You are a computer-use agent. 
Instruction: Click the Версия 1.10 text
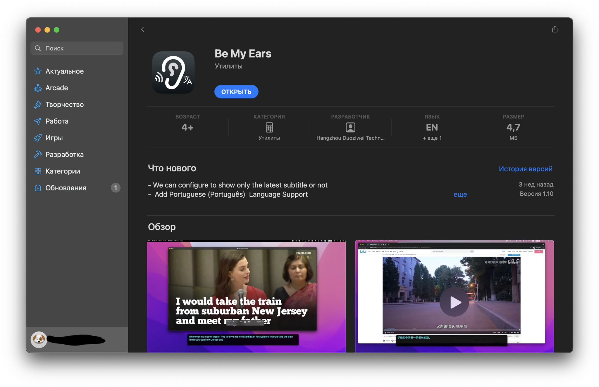click(536, 194)
